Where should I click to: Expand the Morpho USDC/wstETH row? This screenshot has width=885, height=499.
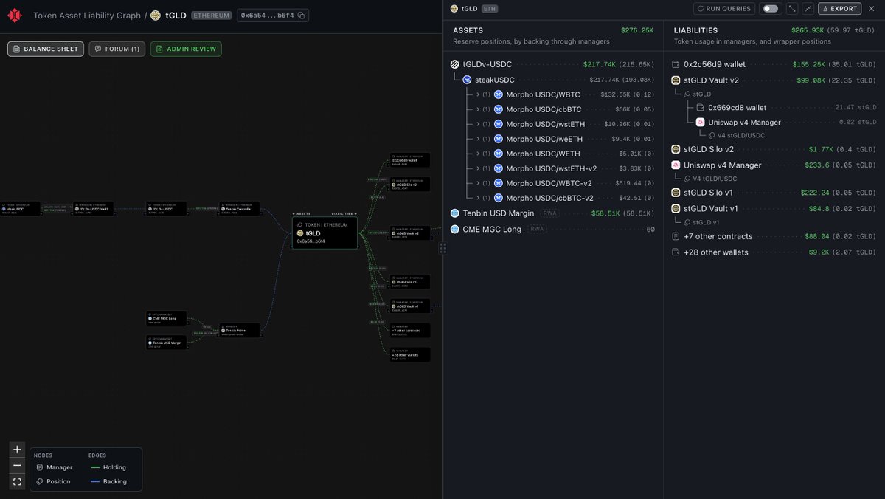pos(478,124)
